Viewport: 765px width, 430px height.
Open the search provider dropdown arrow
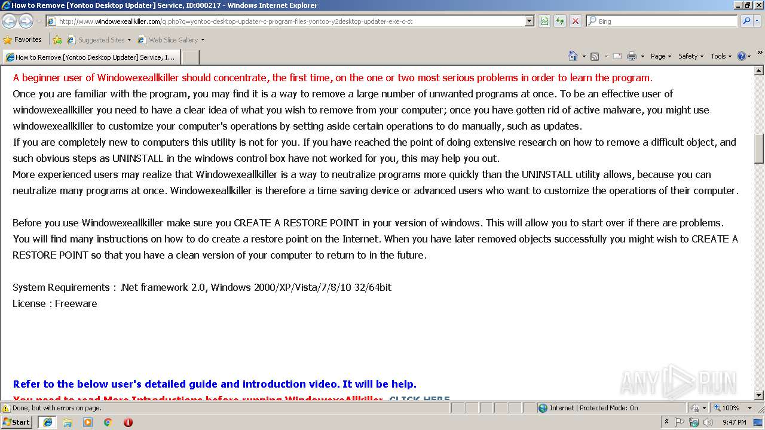click(x=757, y=21)
